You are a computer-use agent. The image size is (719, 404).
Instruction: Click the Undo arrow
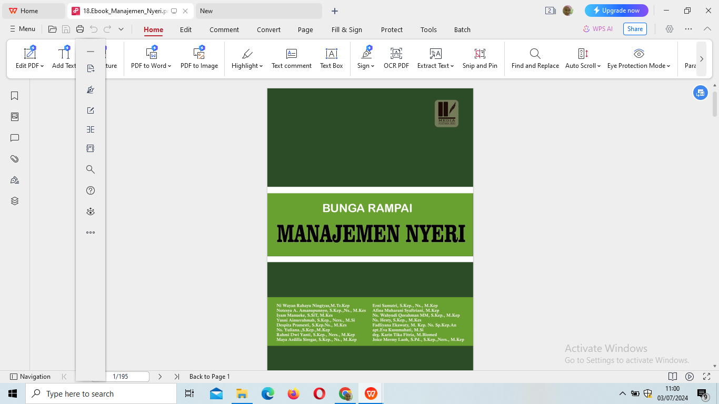click(94, 29)
